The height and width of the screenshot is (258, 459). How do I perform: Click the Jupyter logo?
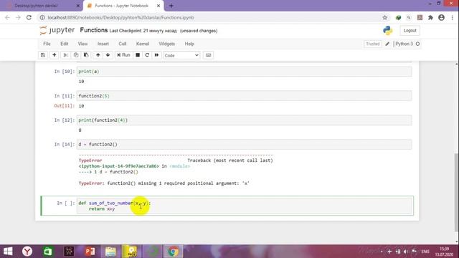57,30
